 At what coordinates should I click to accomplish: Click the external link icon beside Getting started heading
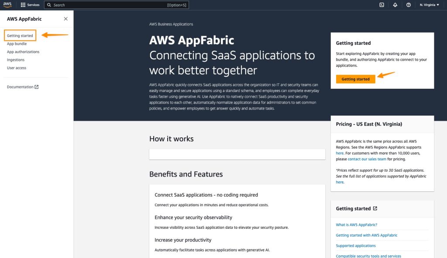pos(375,208)
